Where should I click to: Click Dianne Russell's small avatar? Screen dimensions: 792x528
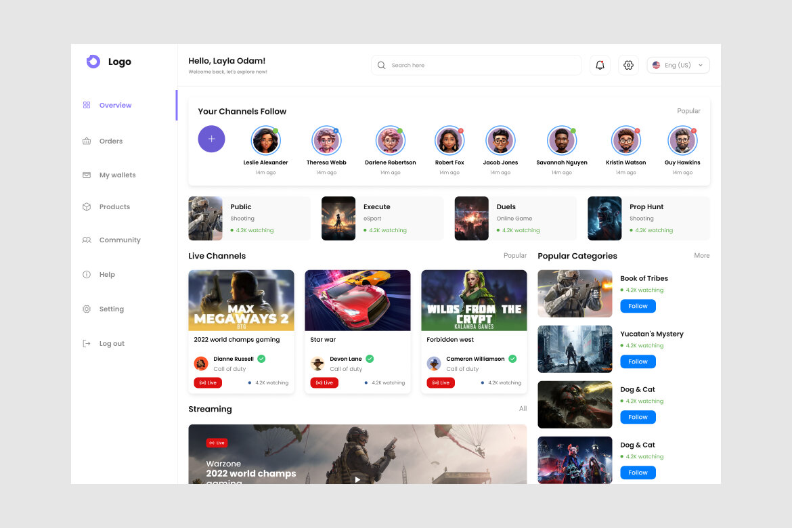(201, 364)
